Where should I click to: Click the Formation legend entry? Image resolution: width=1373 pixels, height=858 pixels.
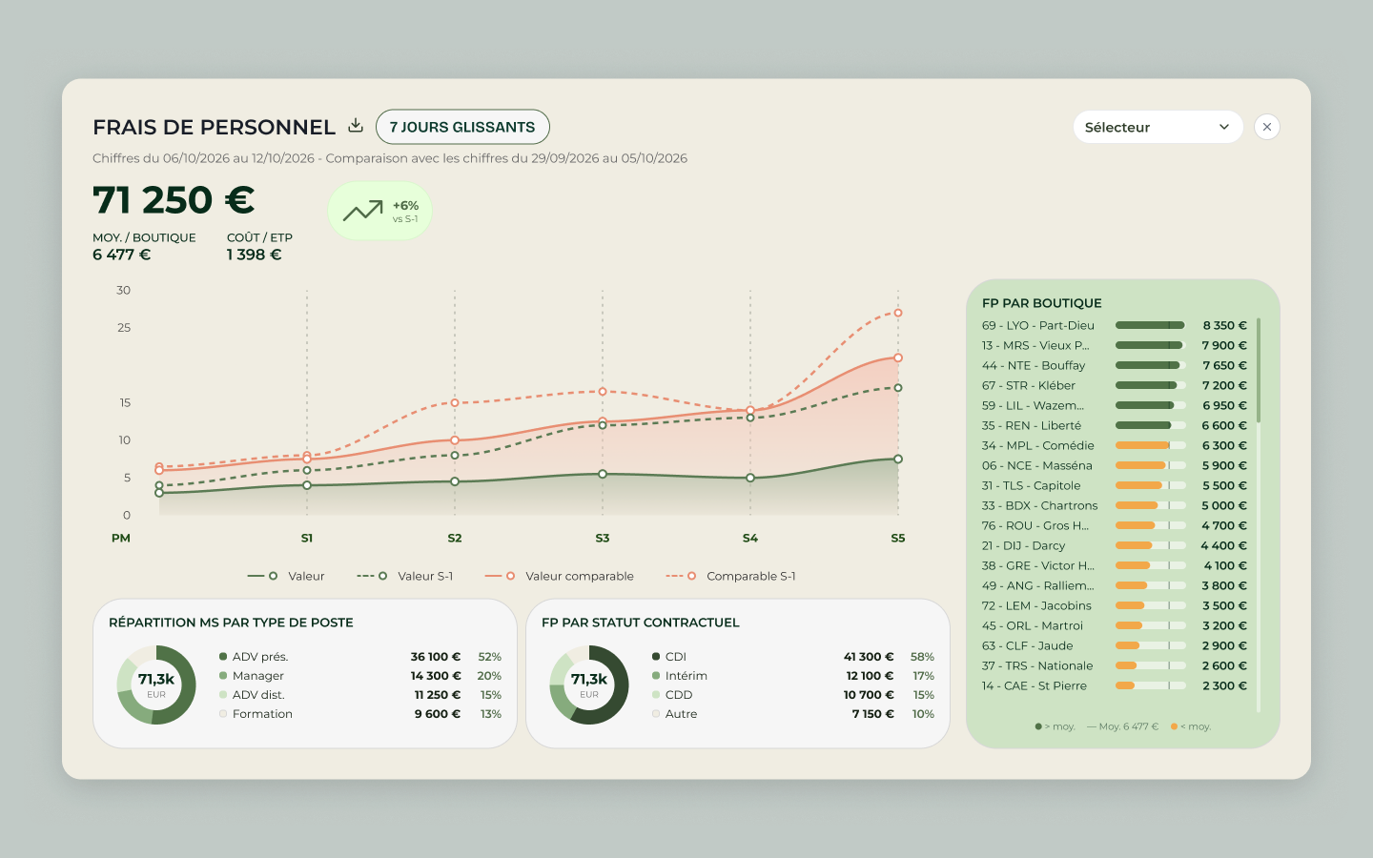point(360,714)
